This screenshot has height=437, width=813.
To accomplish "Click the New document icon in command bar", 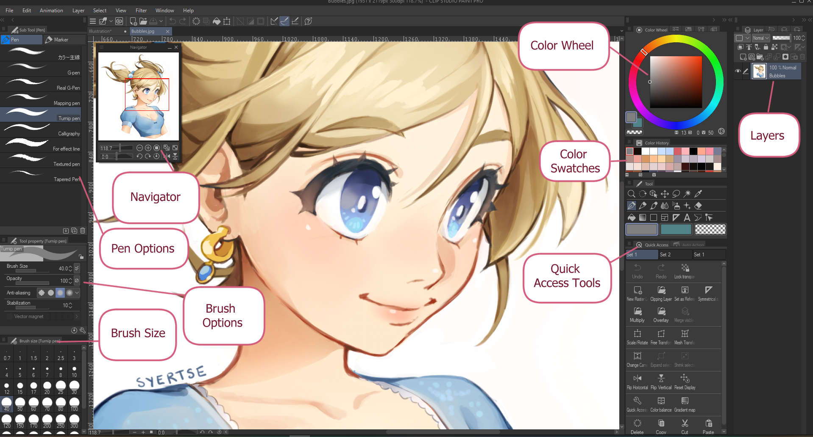I will click(x=133, y=21).
